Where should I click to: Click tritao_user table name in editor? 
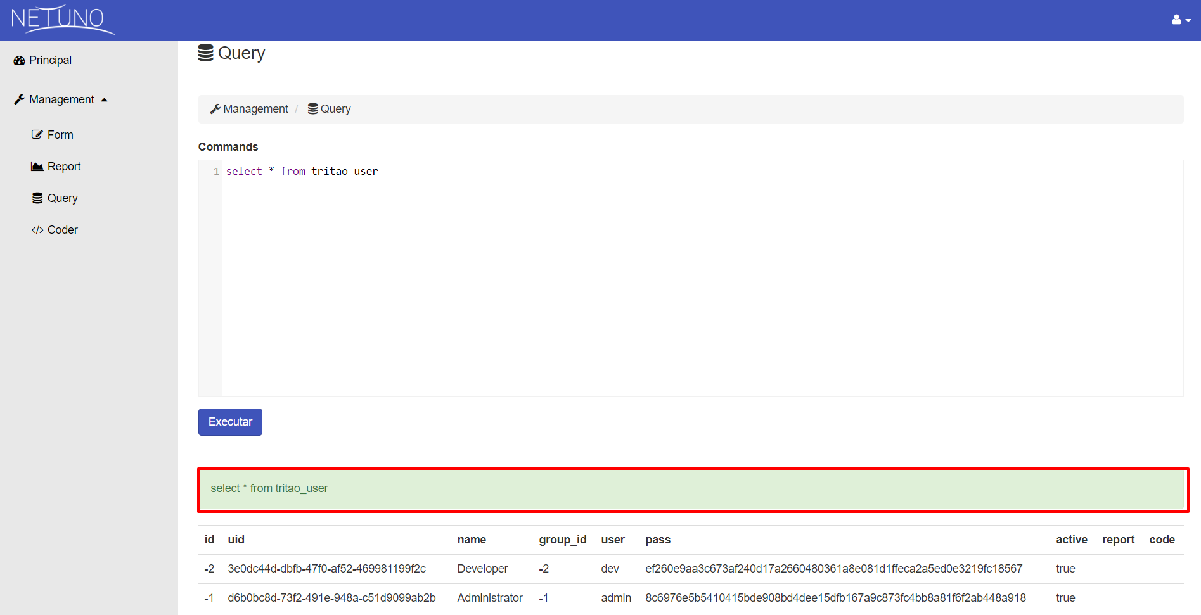click(x=345, y=171)
